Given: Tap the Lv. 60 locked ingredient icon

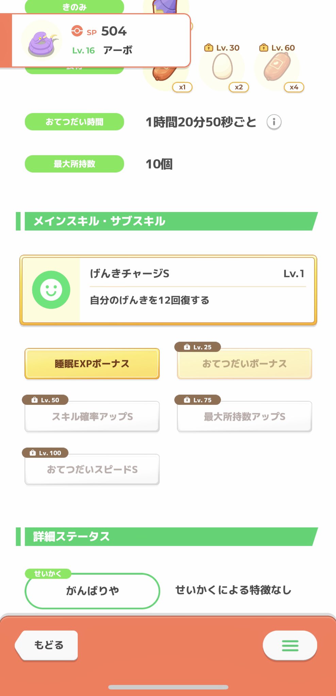Looking at the screenshot, I should click(x=277, y=67).
